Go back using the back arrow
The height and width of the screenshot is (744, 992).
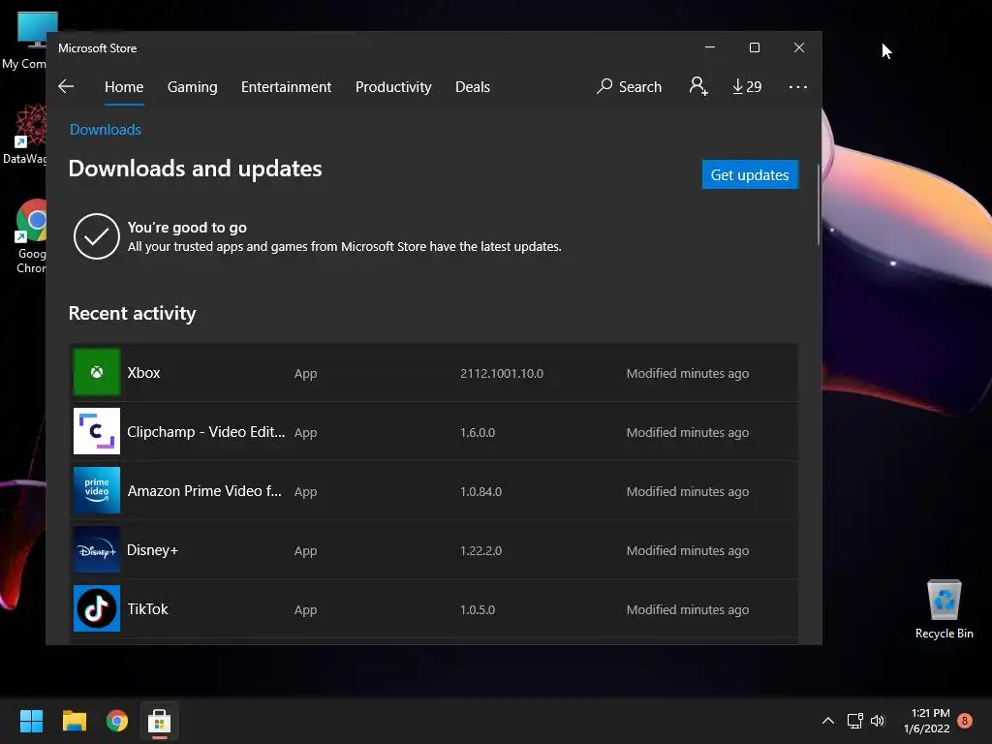[x=66, y=86]
